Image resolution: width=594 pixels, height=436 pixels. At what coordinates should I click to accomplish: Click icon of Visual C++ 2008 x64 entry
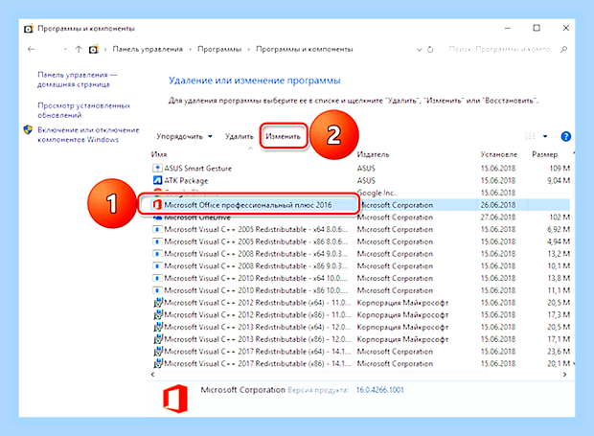(157, 253)
